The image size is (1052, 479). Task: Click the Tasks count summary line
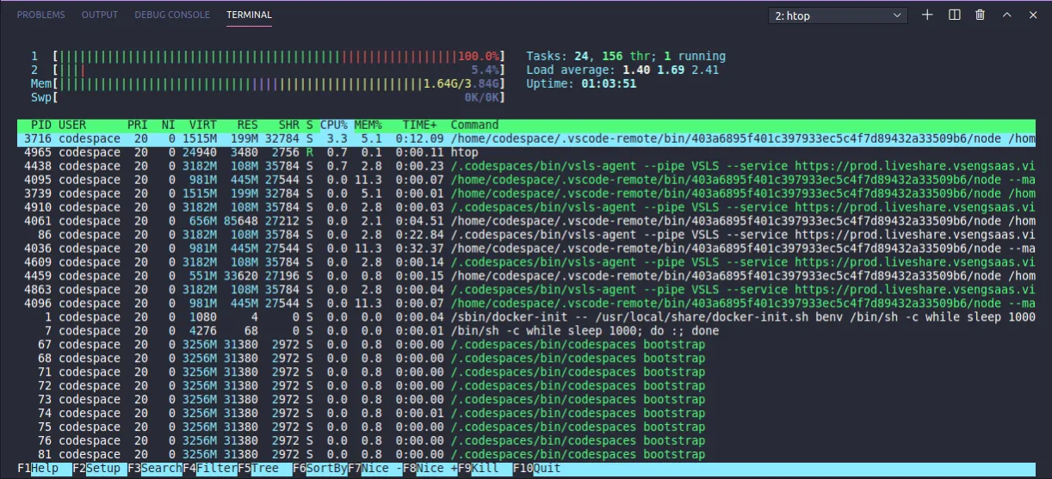coord(626,56)
